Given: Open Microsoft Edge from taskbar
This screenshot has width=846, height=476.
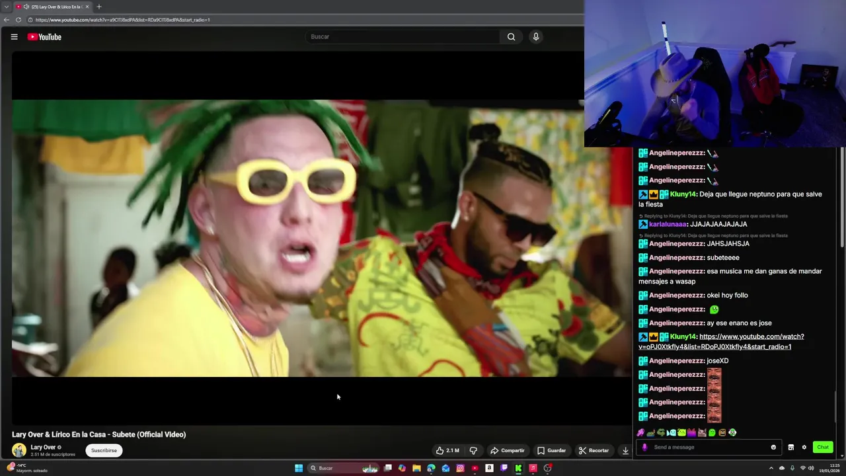Looking at the screenshot, I should 431,468.
